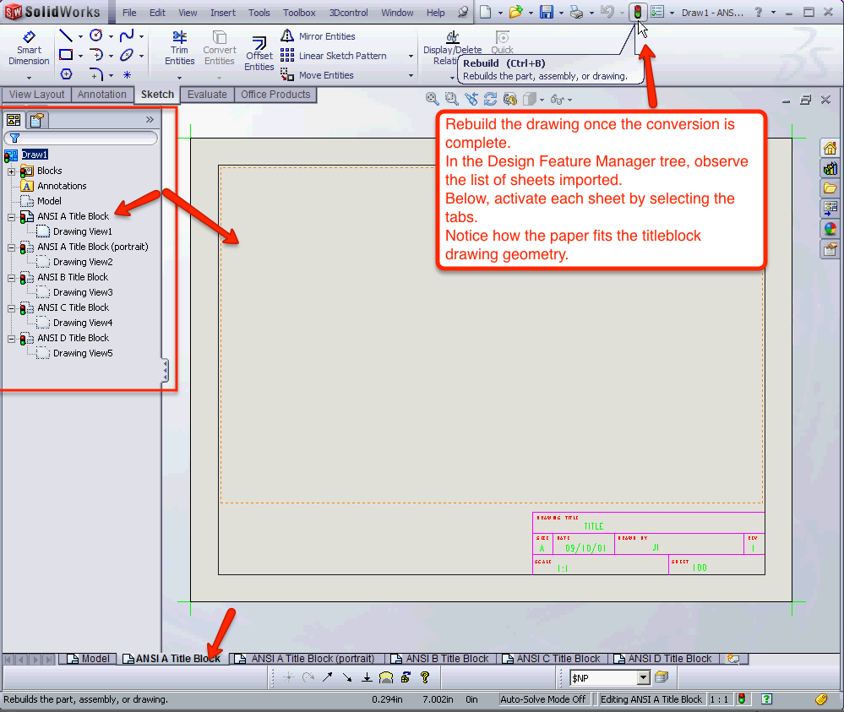Click Zoom to Area icon
The height and width of the screenshot is (712, 844).
(451, 99)
